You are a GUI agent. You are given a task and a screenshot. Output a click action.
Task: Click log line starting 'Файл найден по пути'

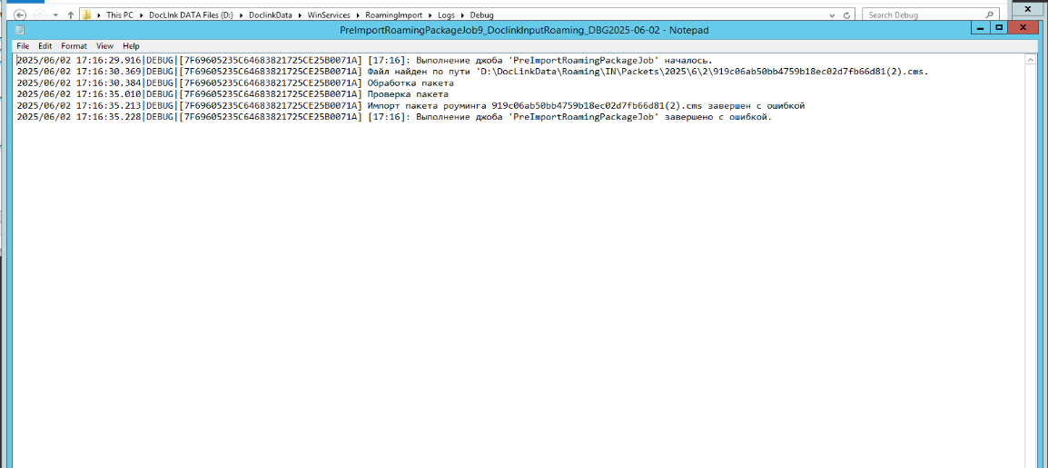tap(472, 71)
